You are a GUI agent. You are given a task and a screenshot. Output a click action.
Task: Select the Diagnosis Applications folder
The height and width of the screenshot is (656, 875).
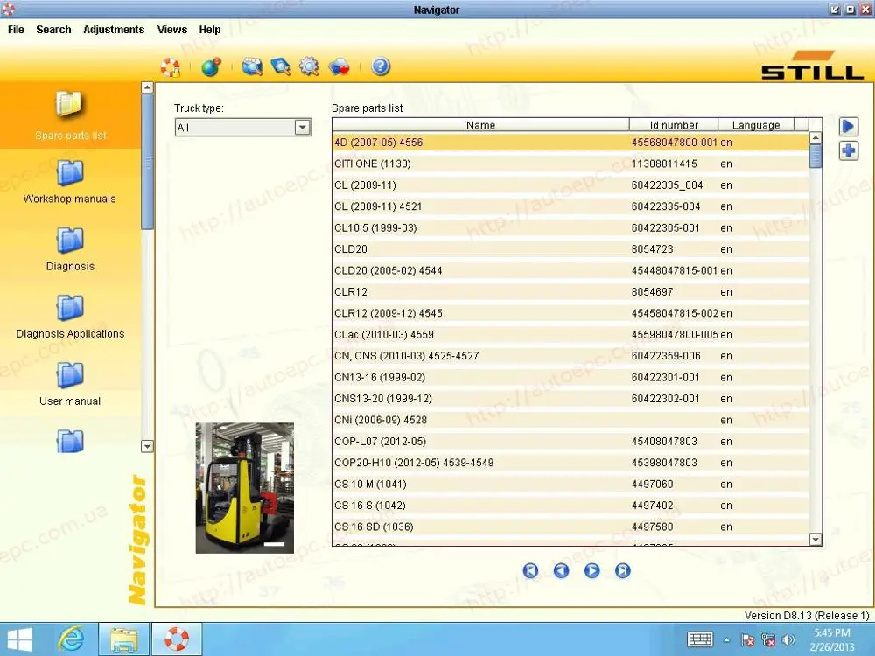click(70, 318)
